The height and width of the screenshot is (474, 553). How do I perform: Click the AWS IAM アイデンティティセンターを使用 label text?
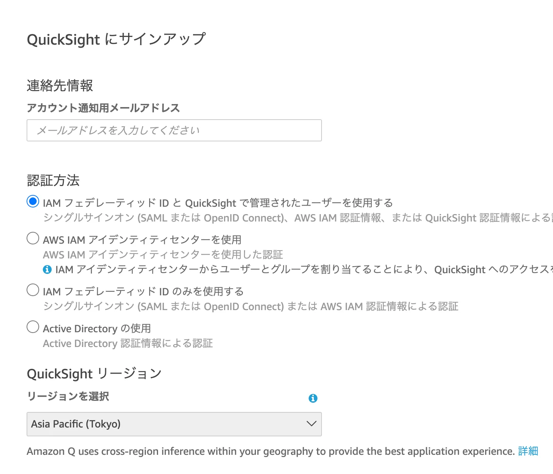tap(142, 240)
